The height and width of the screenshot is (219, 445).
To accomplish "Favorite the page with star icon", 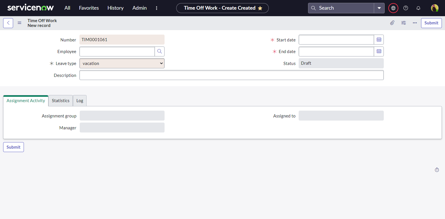I will [x=260, y=8].
